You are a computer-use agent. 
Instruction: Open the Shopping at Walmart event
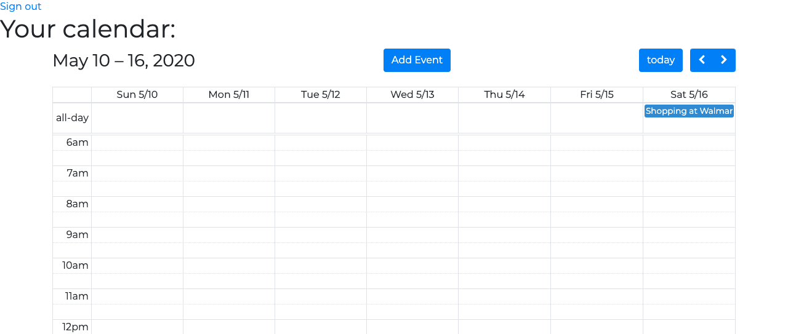point(689,111)
